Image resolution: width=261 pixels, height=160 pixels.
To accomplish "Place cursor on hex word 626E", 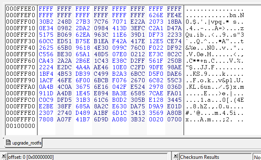I will point(156,15).
